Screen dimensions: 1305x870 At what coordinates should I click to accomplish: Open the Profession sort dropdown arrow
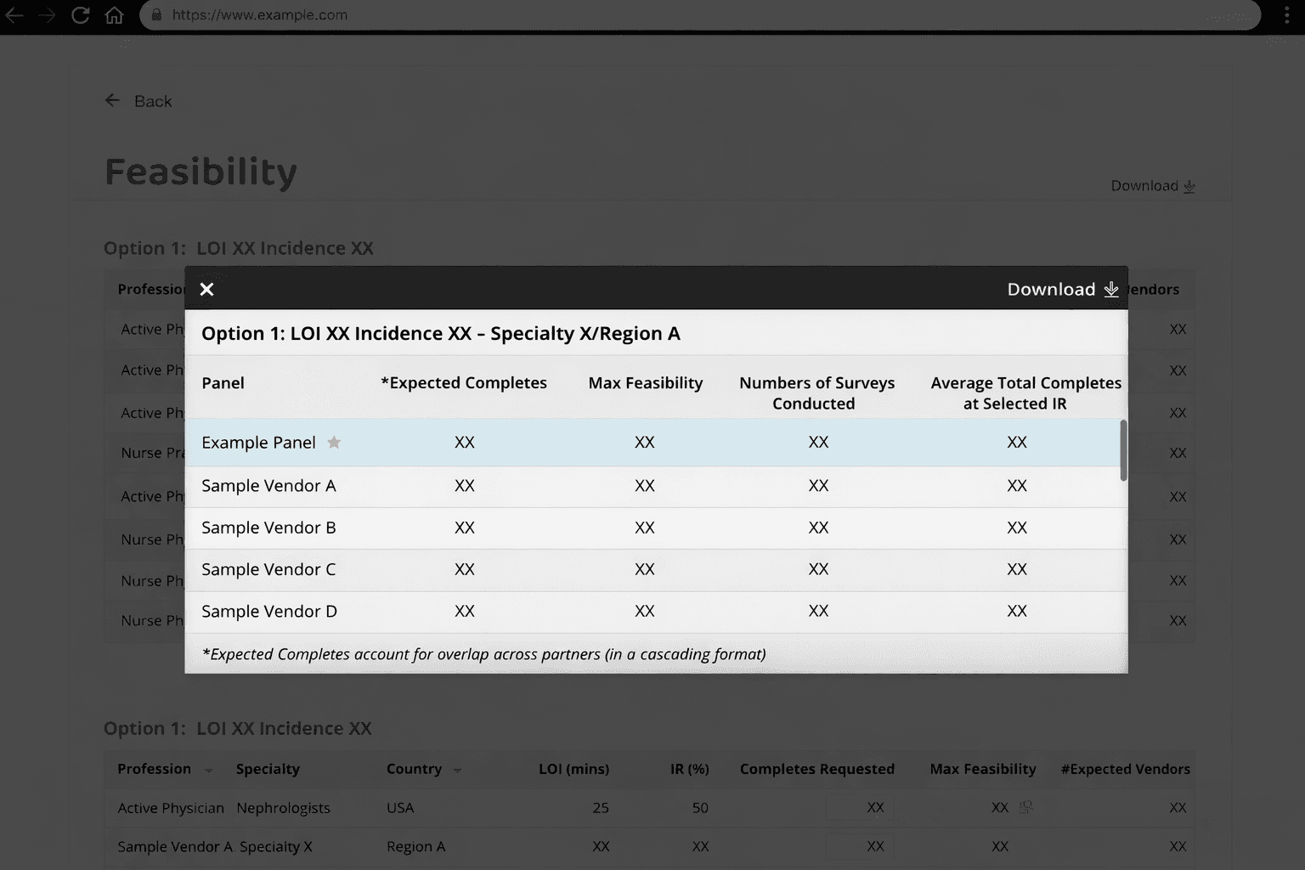pos(208,771)
